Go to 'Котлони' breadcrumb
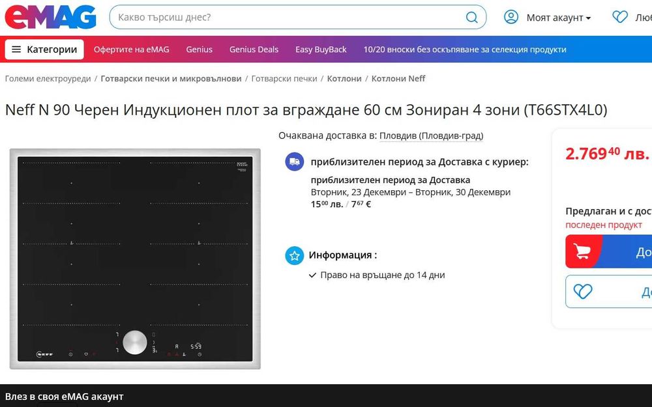Viewport: 652px width, 407px height. (344, 79)
